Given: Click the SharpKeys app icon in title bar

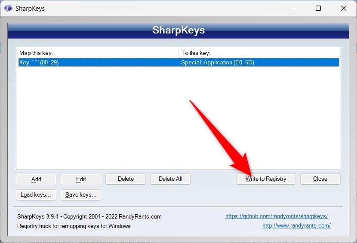Looking at the screenshot, I should pos(9,9).
